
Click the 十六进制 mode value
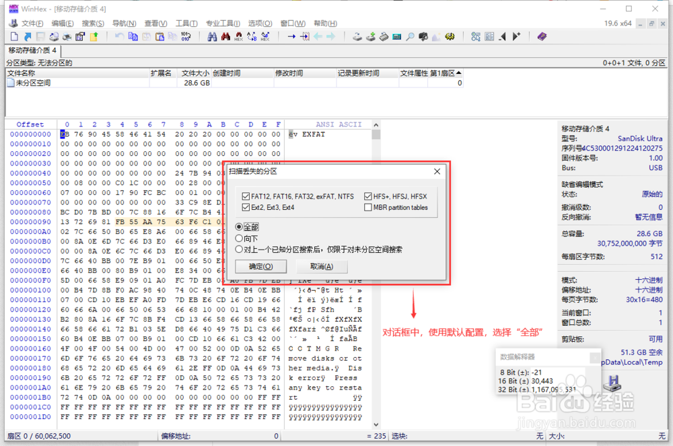[649, 280]
